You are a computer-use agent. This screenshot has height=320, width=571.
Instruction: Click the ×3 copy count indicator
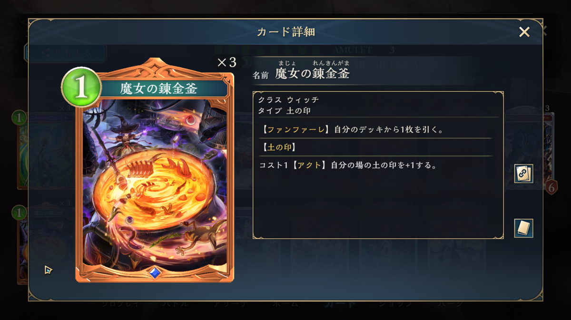coord(226,63)
